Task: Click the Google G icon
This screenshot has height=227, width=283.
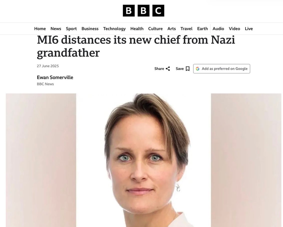Action: point(198,69)
